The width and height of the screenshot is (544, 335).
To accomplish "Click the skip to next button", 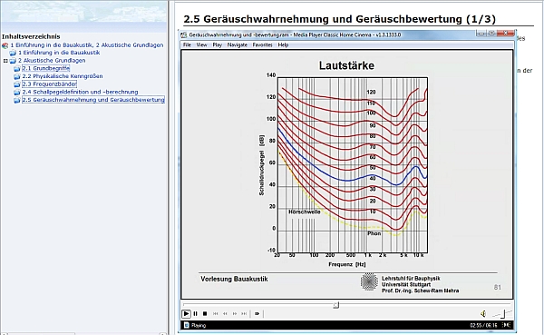I will pyautogui.click(x=244, y=313).
